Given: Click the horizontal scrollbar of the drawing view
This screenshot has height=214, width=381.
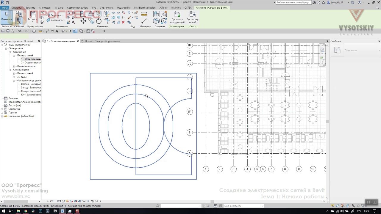Looking at the screenshot, I should [x=212, y=201].
